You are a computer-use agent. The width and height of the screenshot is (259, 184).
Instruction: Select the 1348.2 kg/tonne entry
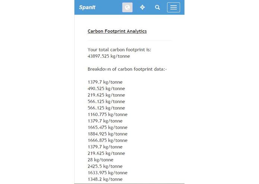[105, 179]
